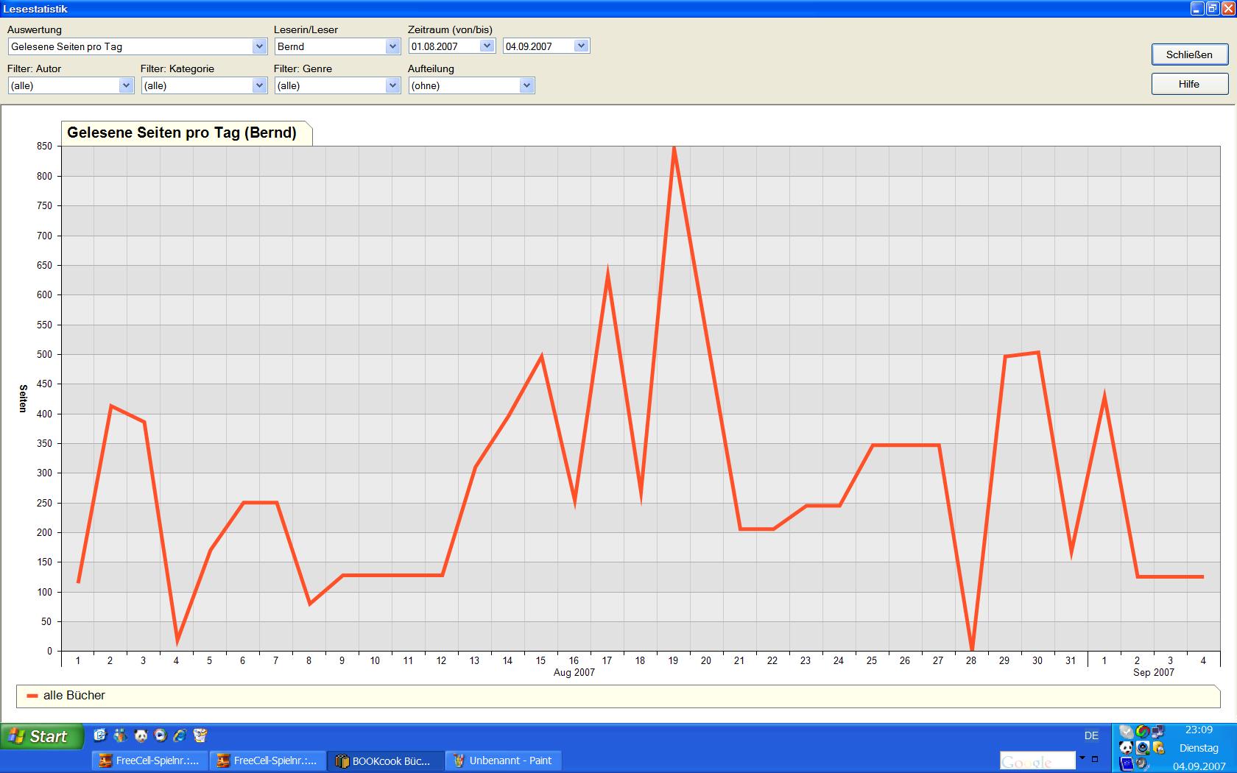
Task: Expand the Filter: Autor dropdown
Action: [x=125, y=85]
